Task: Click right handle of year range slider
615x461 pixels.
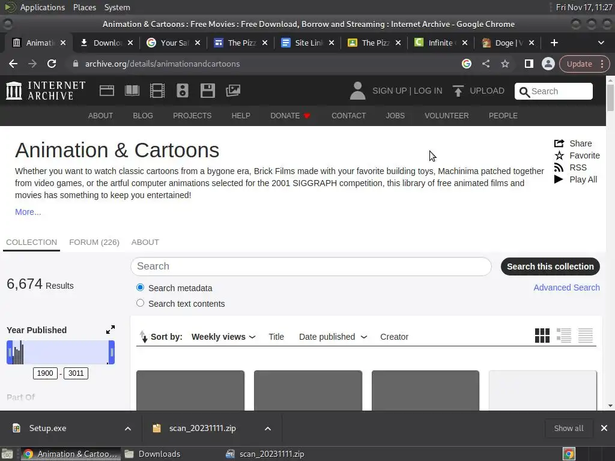Action: [112, 352]
